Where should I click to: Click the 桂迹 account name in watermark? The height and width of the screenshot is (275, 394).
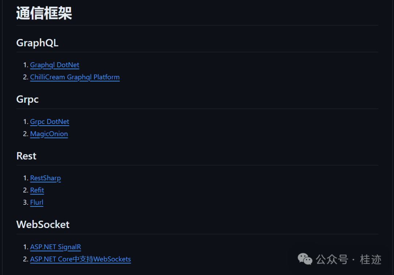pyautogui.click(x=370, y=259)
